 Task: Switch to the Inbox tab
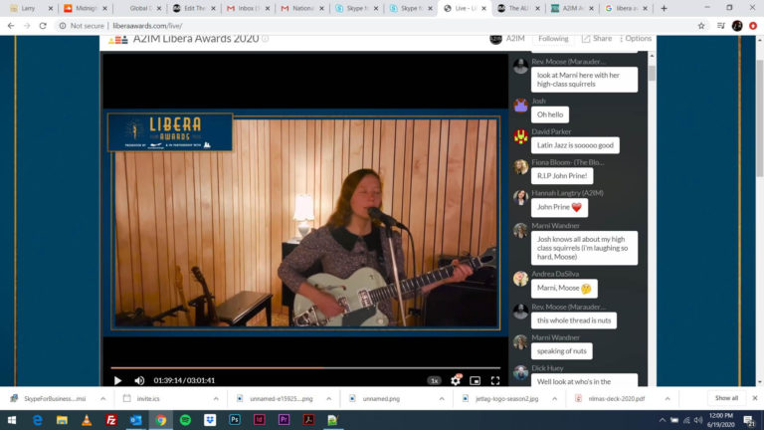[x=243, y=8]
